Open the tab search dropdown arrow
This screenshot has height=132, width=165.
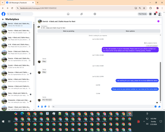(3, 3)
